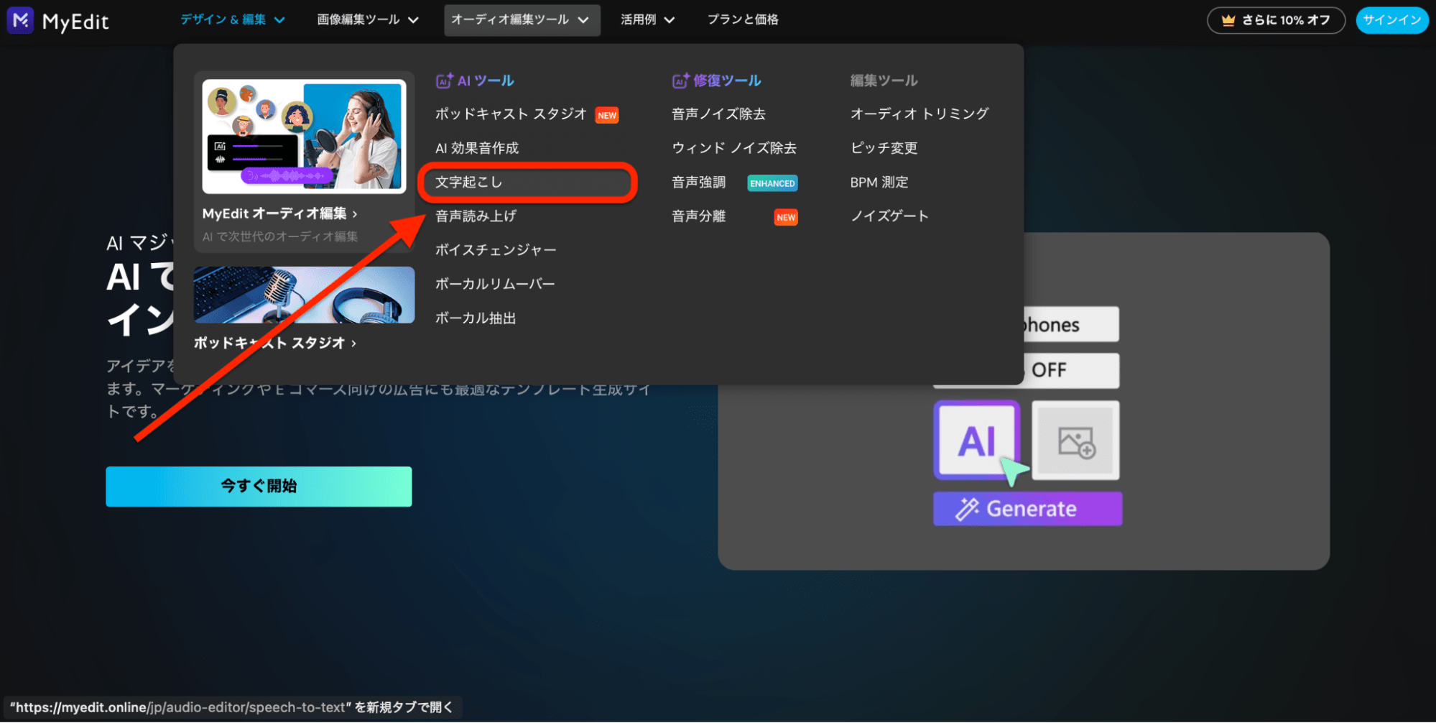Viewport: 1436px width, 723px height.
Task: Click the AI tools sparkle icon
Action: pyautogui.click(x=444, y=80)
